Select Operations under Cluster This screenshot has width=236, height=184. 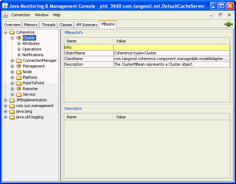32,49
